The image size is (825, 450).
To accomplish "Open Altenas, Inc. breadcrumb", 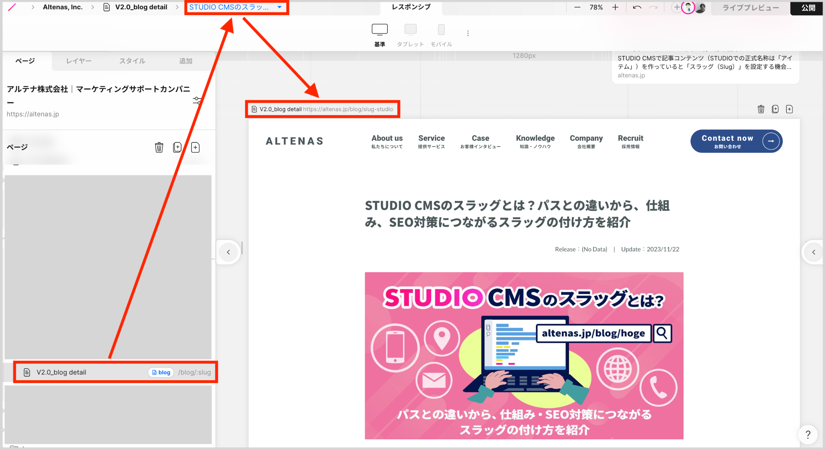I will tap(63, 7).
